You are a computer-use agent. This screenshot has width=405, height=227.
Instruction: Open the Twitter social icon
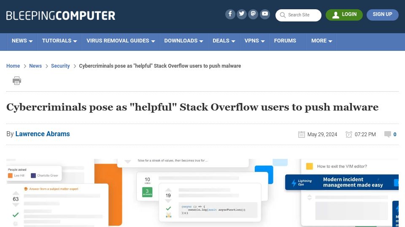click(242, 14)
